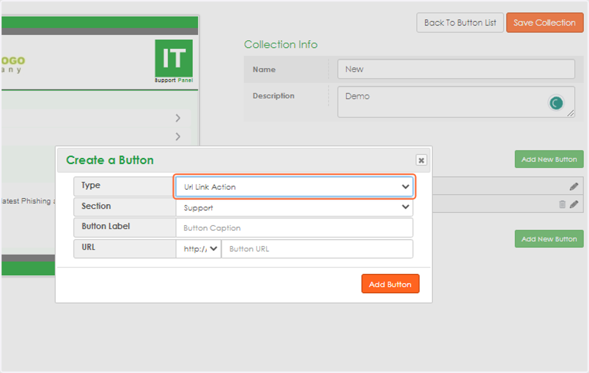Save the collection with Save Collection
Screen dimensions: 589x373
[x=545, y=23]
